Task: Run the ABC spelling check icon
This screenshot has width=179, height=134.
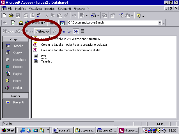Action: point(39,15)
